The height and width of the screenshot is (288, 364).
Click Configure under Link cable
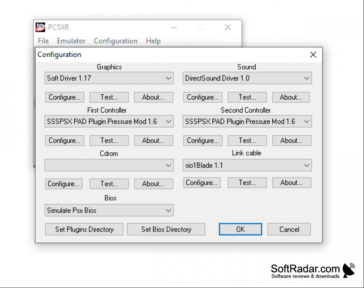click(202, 183)
